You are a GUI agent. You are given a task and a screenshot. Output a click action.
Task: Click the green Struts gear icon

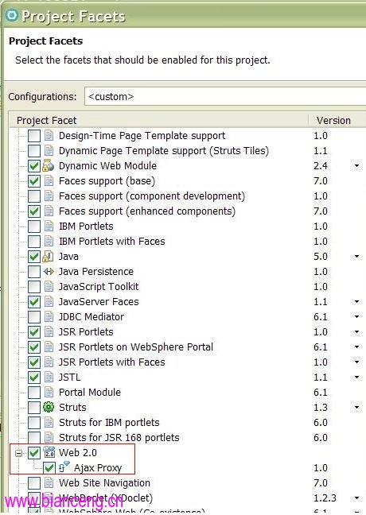[49, 407]
